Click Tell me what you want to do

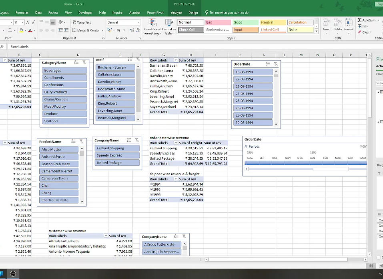(x=227, y=13)
